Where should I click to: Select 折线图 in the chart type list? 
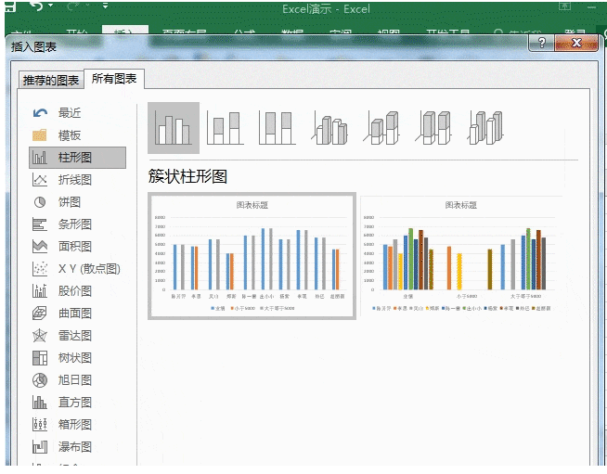click(x=74, y=180)
